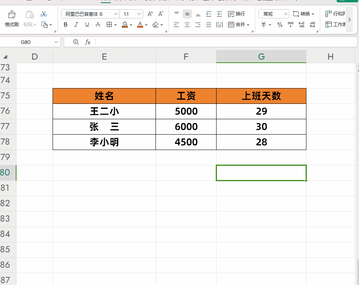Image resolution: width=359 pixels, height=285 pixels.
Task: Increase decimal places icon
Action: 301,25
